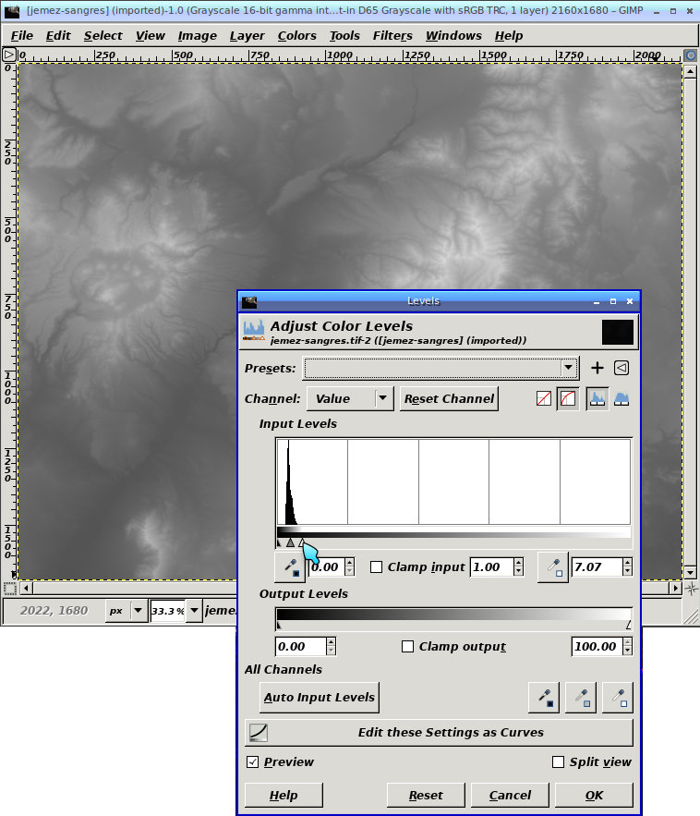Screen dimensions: 700x816
Task: Open the Presets combo box
Action: point(441,368)
